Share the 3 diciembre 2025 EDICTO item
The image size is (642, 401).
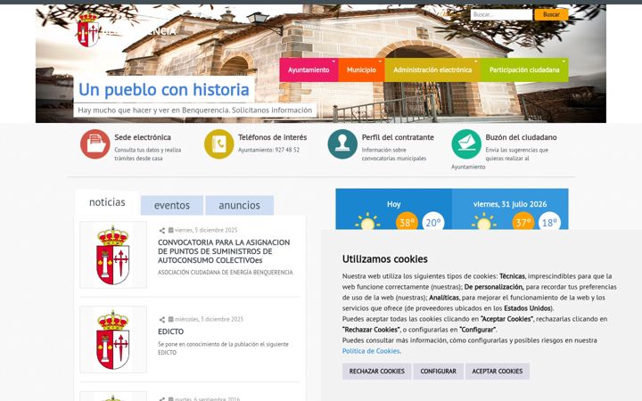pos(162,320)
